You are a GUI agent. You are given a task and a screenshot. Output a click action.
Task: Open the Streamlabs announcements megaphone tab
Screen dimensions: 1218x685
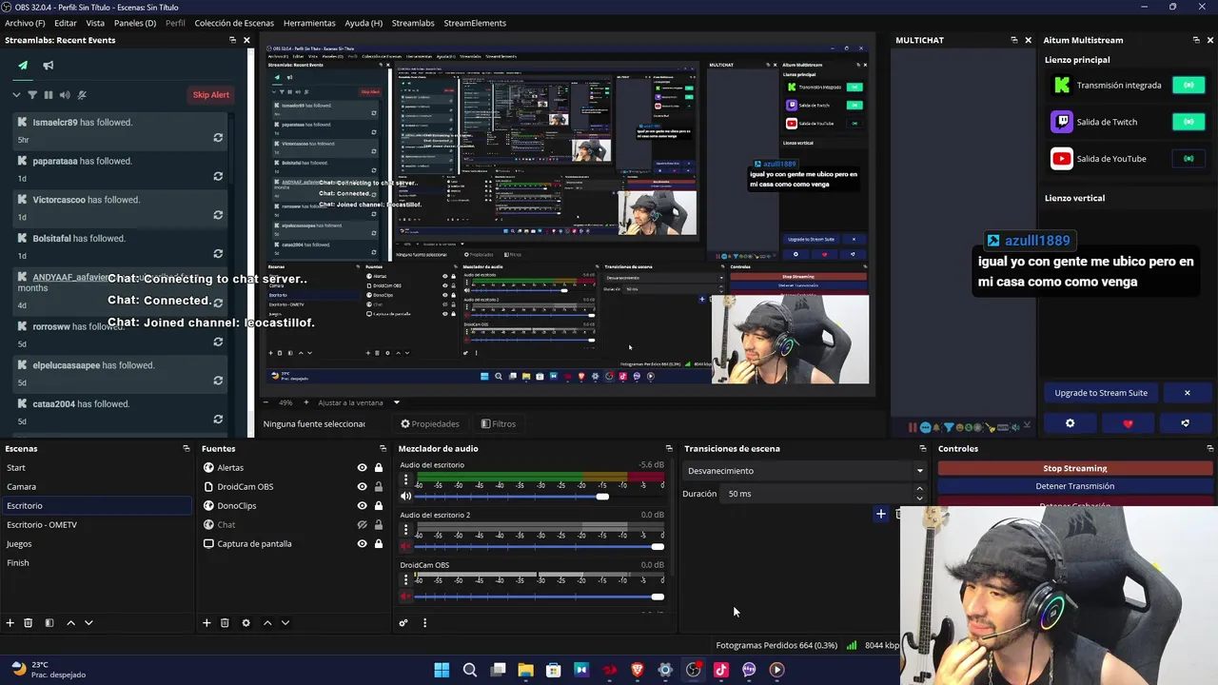pyautogui.click(x=48, y=66)
